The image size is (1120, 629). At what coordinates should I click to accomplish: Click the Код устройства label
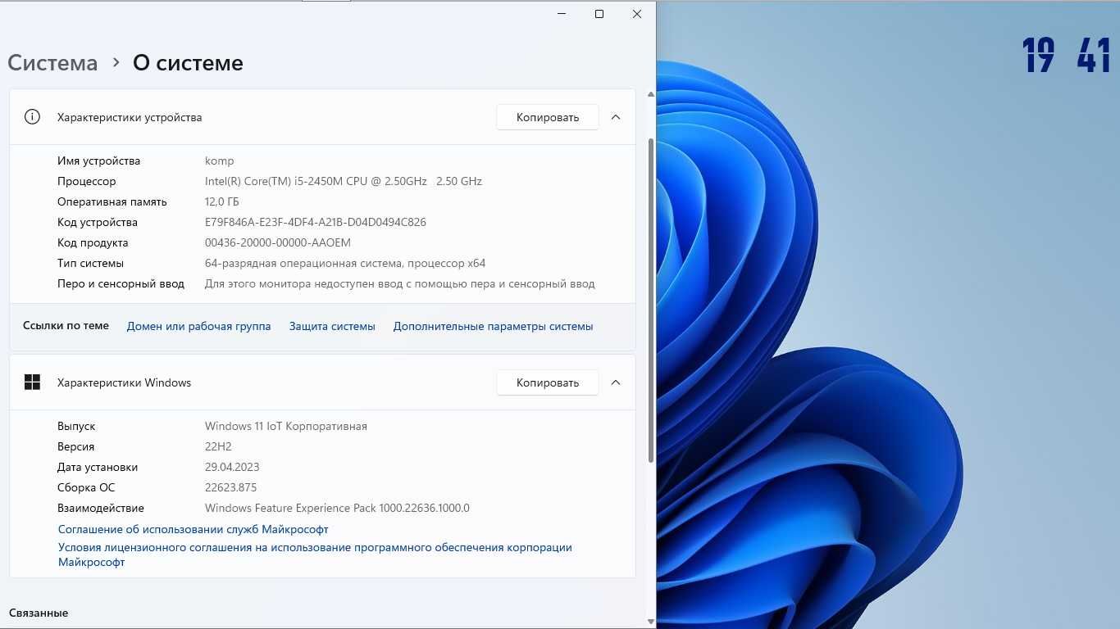(x=98, y=222)
